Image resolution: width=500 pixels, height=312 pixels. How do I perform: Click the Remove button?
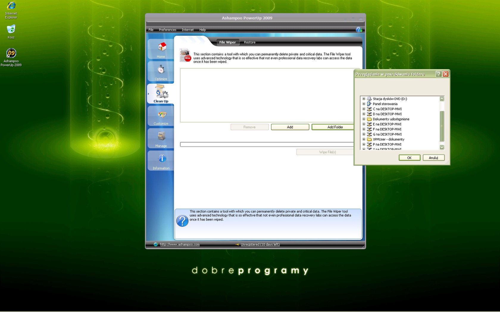(x=249, y=127)
